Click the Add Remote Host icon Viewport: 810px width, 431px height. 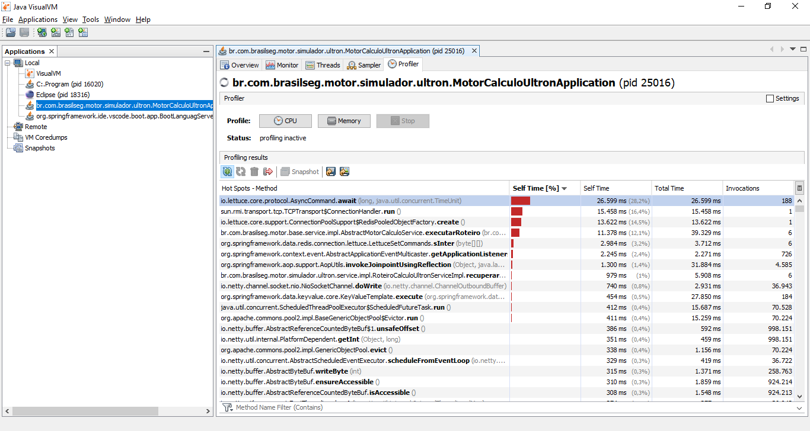(41, 32)
